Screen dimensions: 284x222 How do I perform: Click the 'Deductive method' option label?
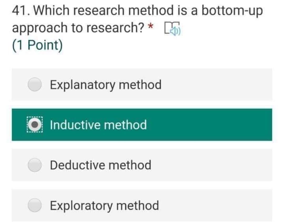point(101,165)
